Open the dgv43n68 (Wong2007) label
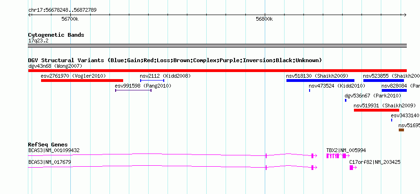The width and height of the screenshot is (420, 194). pos(55,66)
